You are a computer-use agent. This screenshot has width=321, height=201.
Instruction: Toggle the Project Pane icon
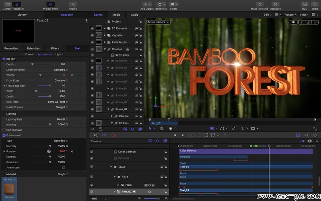pyautogui.click(x=51, y=4)
